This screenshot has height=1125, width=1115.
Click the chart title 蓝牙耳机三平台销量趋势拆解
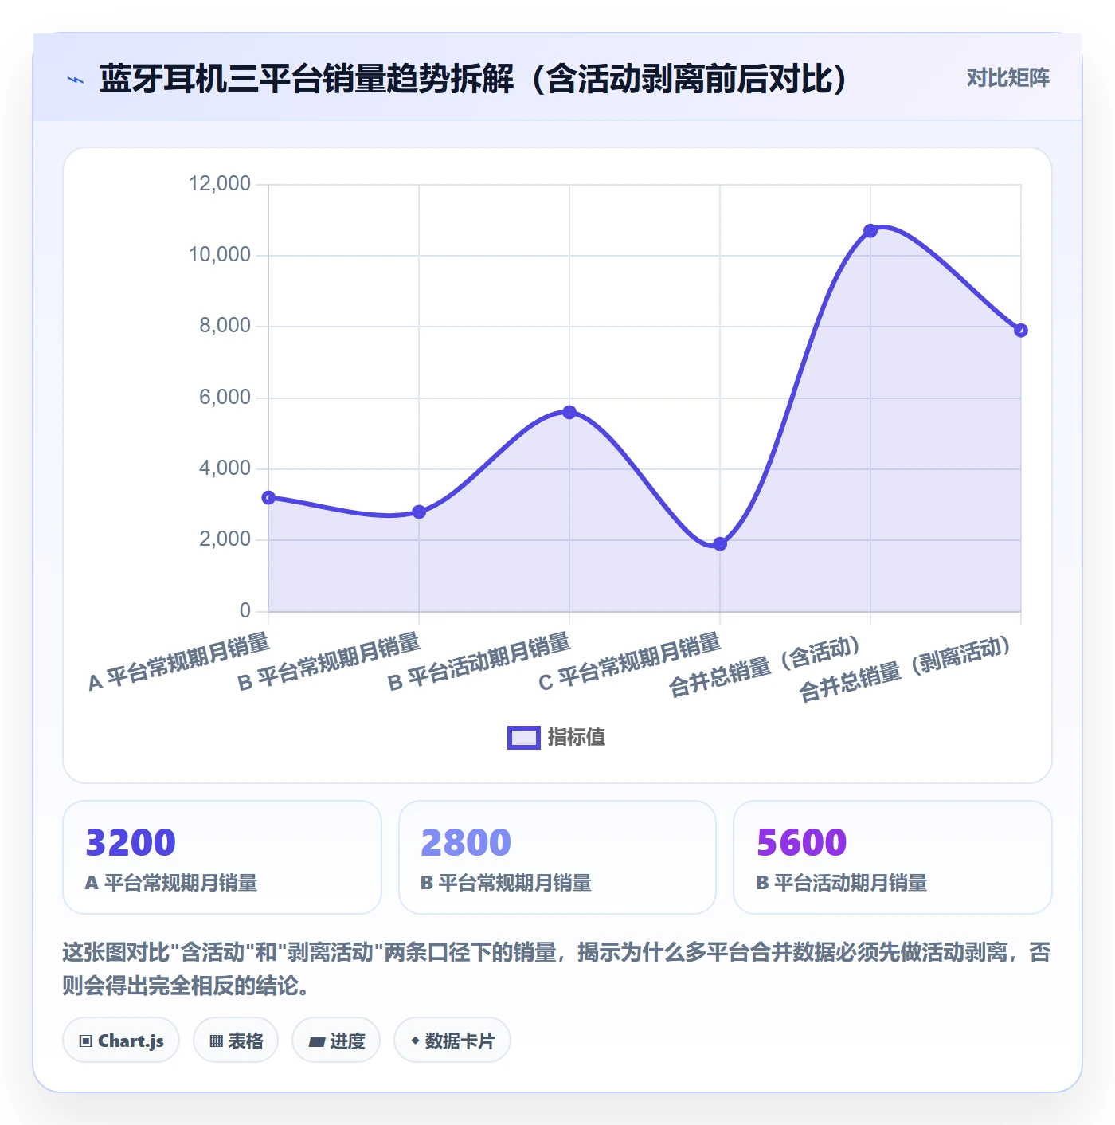coord(307,79)
